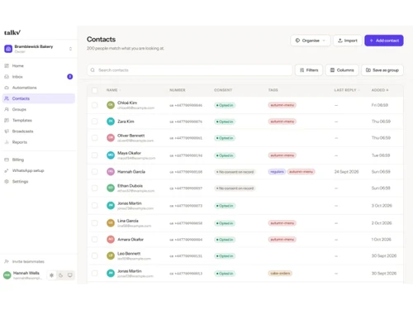
Task: Tick the select-all contacts checkbox
Action: (94, 90)
